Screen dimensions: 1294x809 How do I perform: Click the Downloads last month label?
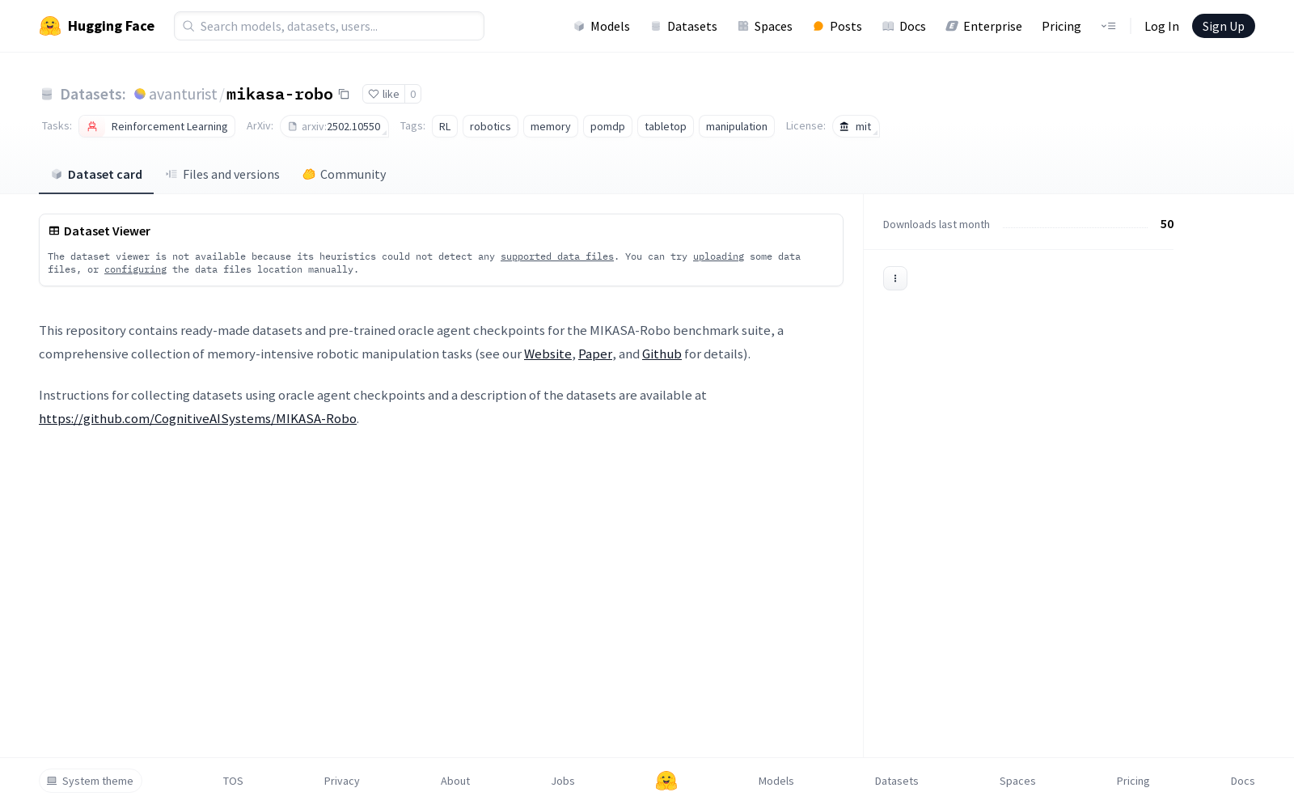(x=937, y=224)
